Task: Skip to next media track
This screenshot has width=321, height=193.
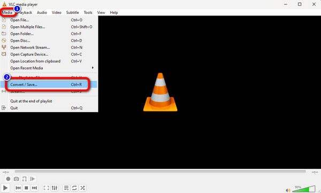Action: point(34,188)
